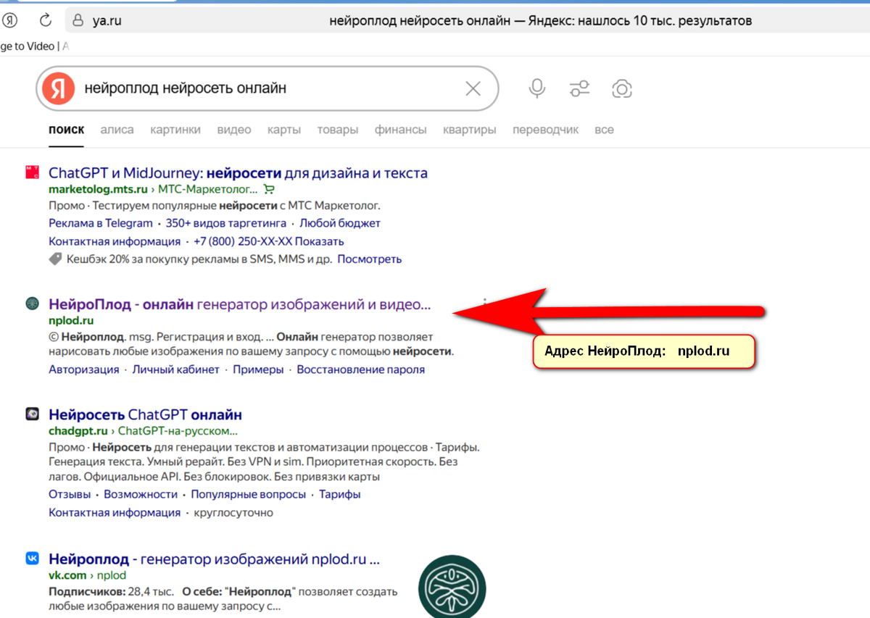Search by image with camera icon
Image resolution: width=870 pixels, height=618 pixels.
click(x=621, y=88)
